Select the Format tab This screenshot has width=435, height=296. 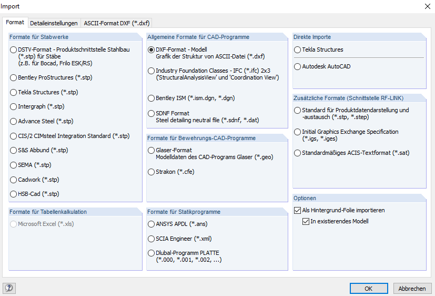pos(15,23)
